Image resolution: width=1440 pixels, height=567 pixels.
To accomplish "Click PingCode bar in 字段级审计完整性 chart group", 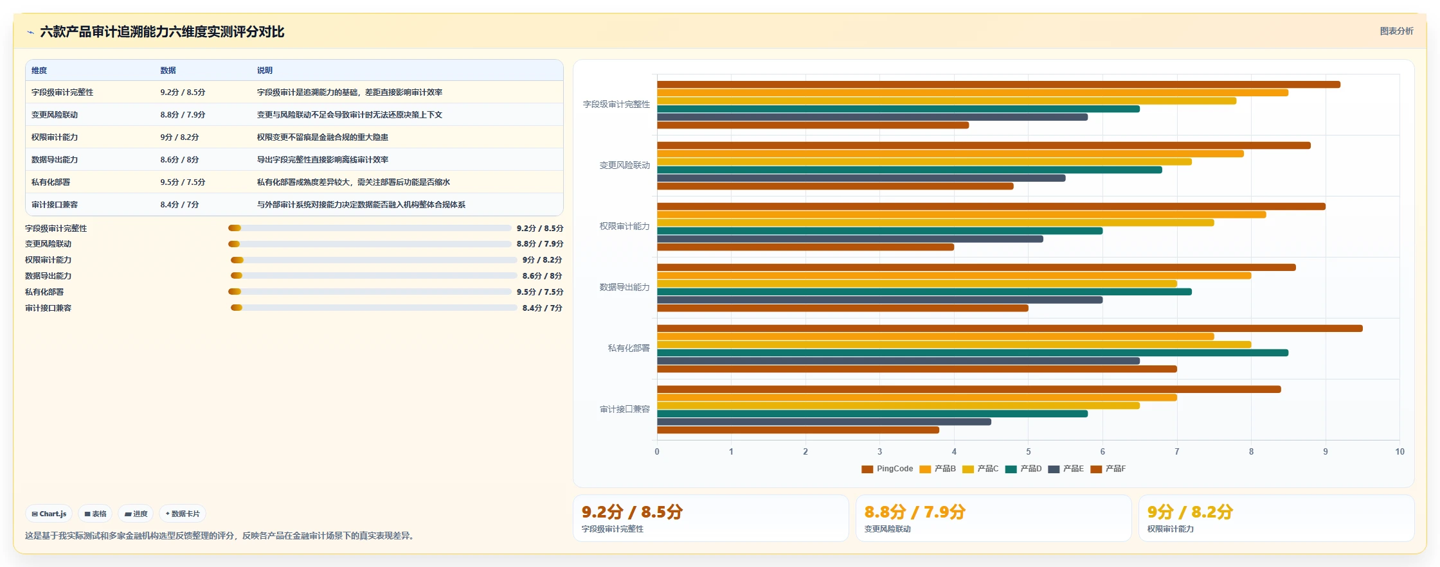I will [x=998, y=85].
